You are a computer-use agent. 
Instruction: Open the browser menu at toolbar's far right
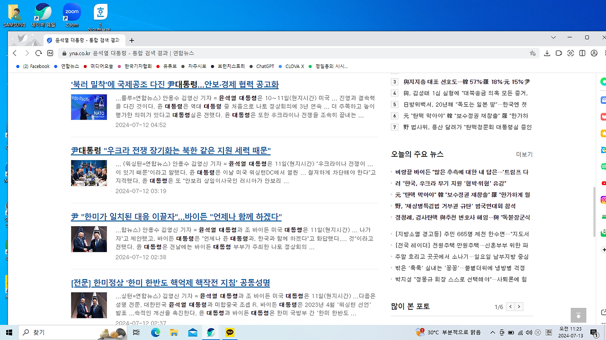point(604,53)
